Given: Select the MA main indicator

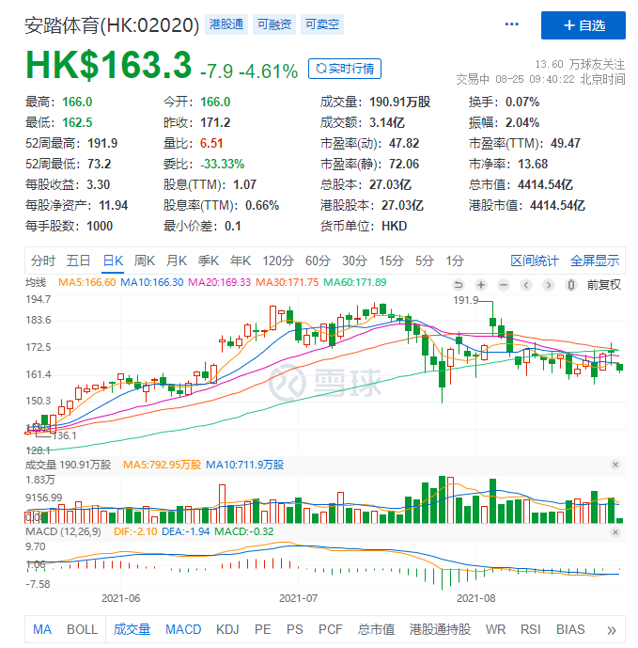Looking at the screenshot, I should (42, 629).
